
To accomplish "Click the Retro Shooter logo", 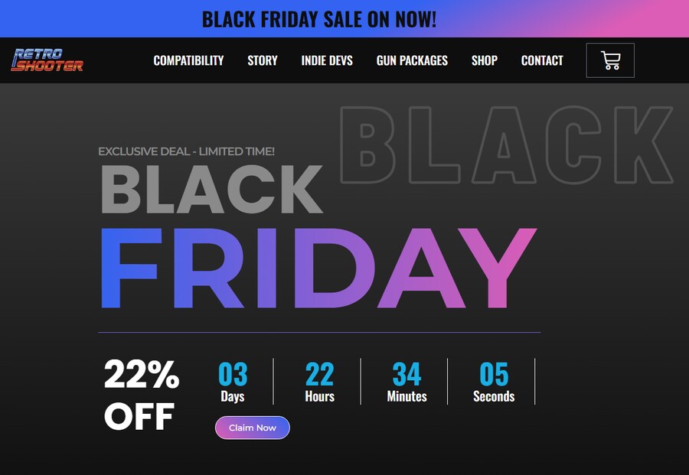I will pyautogui.click(x=47, y=60).
